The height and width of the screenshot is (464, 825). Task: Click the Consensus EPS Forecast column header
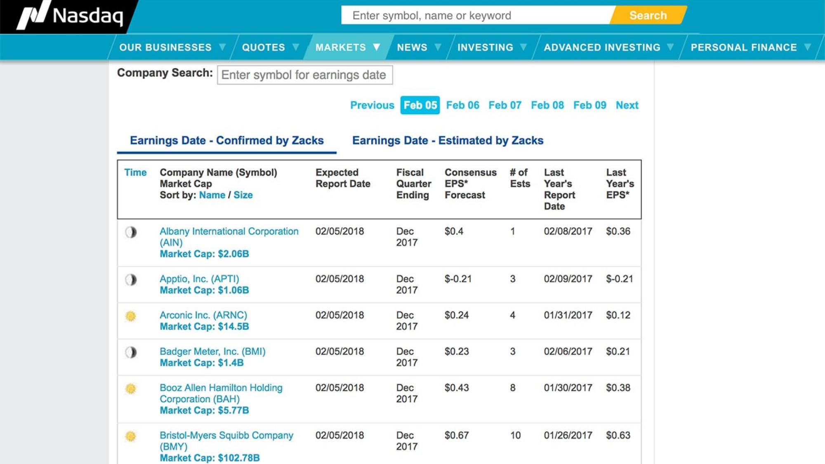click(470, 184)
